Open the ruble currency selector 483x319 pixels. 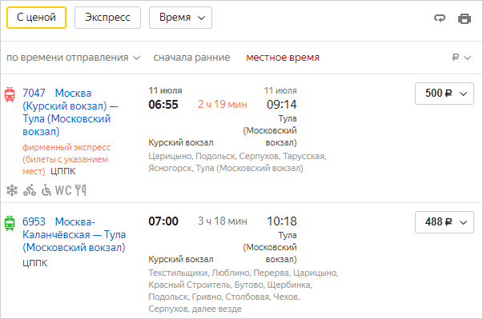point(461,58)
